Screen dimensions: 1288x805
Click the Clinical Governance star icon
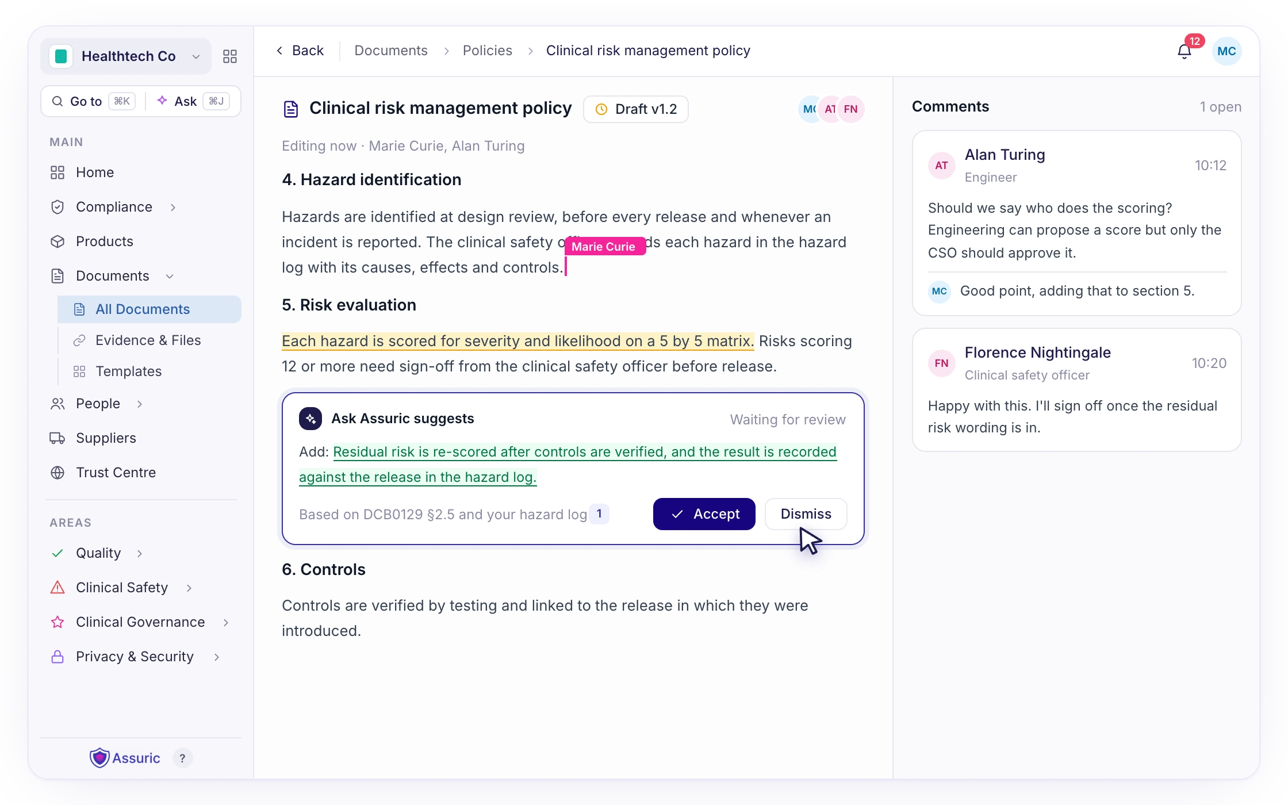pyautogui.click(x=57, y=622)
